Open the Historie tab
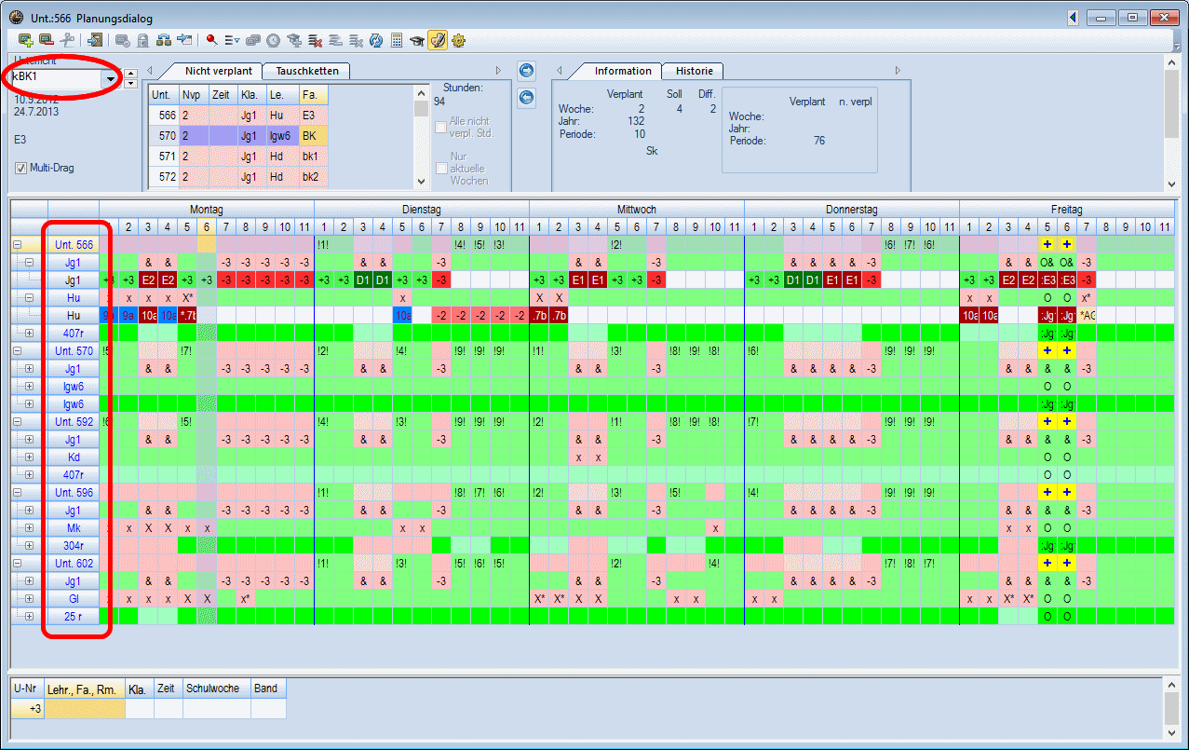Image resolution: width=1189 pixels, height=750 pixels. pos(693,71)
